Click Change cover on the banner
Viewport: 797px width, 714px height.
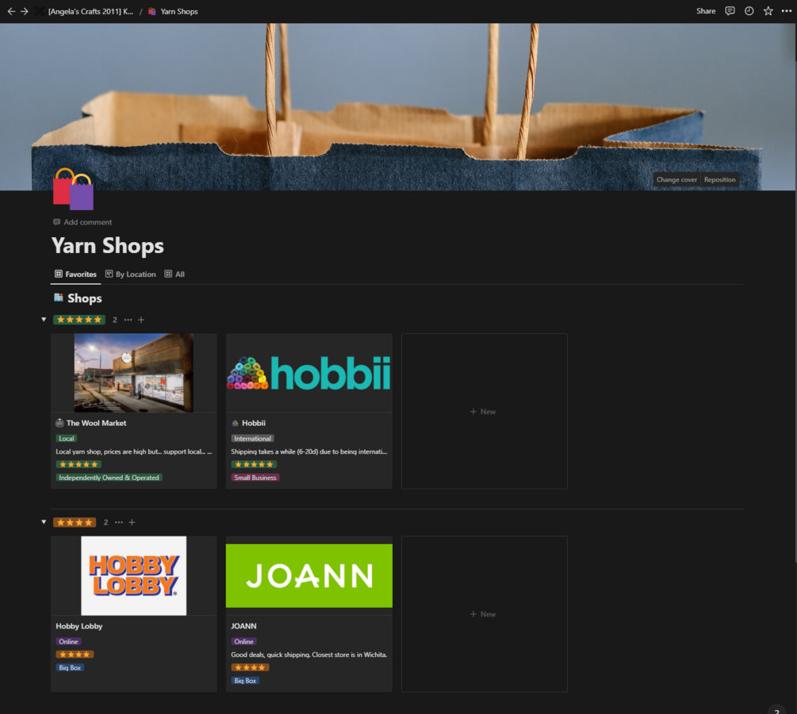click(x=676, y=179)
